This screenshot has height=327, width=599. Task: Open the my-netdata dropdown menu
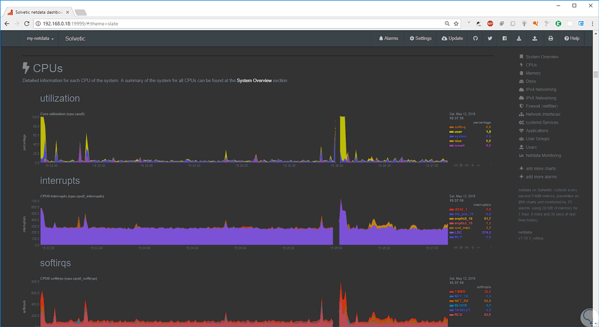(40, 39)
